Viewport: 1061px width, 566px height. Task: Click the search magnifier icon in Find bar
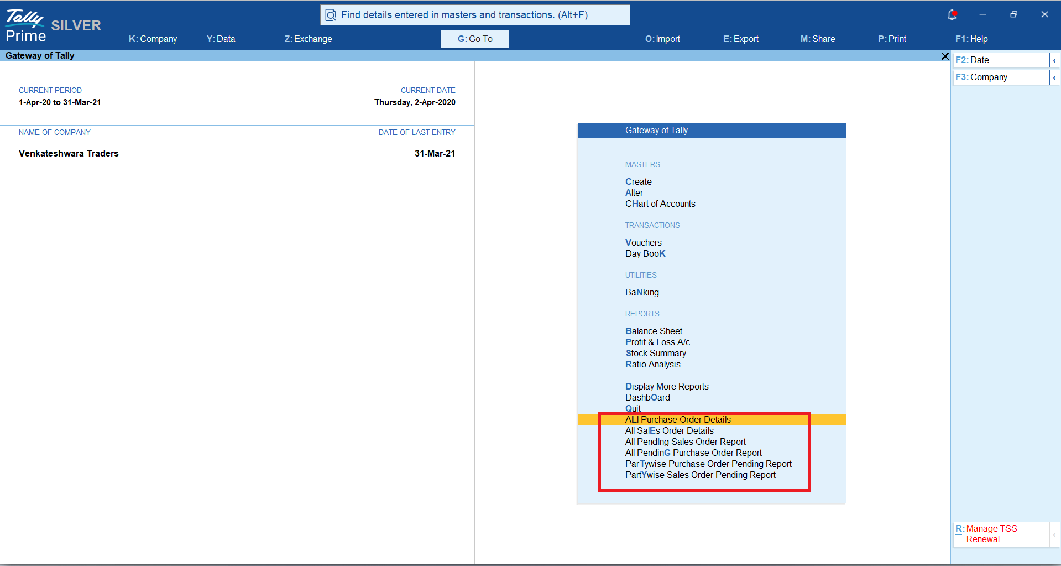(331, 15)
